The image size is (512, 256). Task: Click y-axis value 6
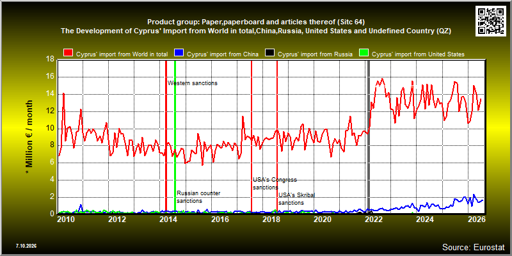[52, 163]
